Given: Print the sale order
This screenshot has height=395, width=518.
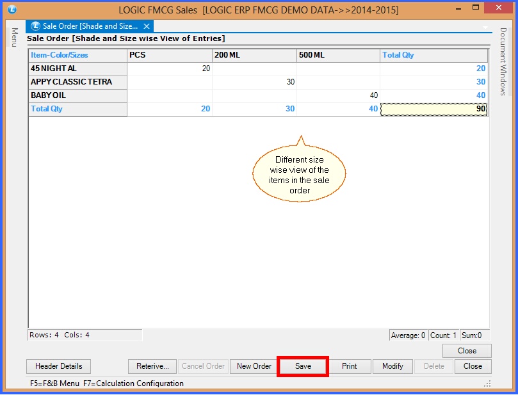Looking at the screenshot, I should click(350, 366).
